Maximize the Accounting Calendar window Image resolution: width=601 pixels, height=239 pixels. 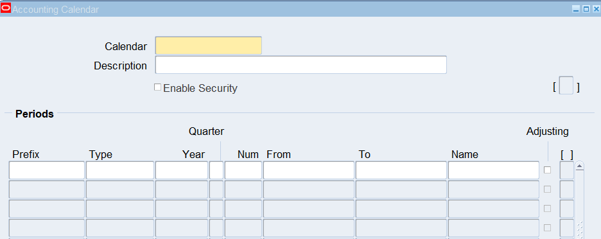586,9
